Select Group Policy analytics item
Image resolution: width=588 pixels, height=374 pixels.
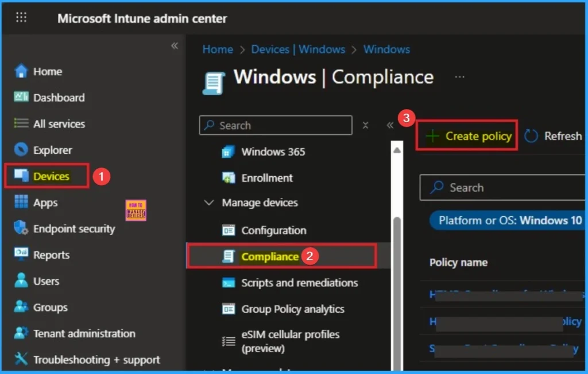point(292,309)
